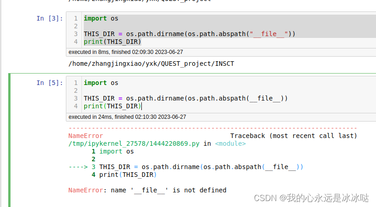Viewport: 376px width, 207px height.
Task: Click the THIS_DIR assignment line in cell 3
Action: coord(189,34)
